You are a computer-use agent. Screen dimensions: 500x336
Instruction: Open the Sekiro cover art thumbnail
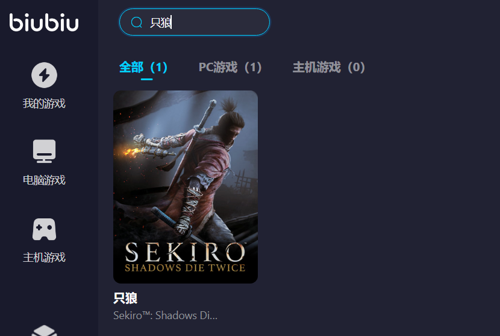[186, 187]
